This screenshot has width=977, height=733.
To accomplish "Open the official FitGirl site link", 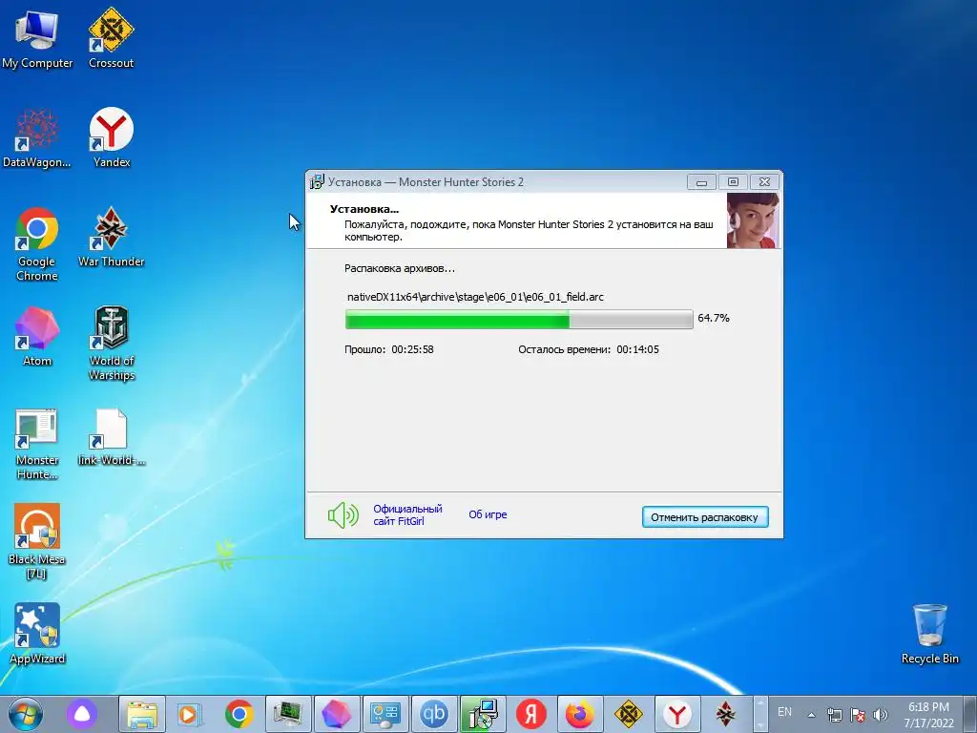I will tap(407, 514).
